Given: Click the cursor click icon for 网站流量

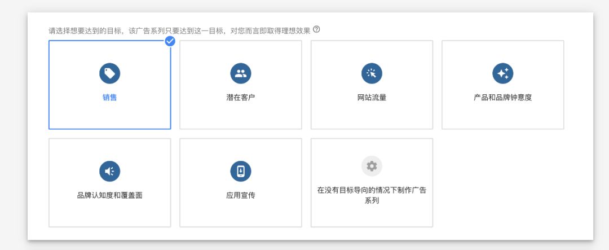Looking at the screenshot, I should point(372,73).
